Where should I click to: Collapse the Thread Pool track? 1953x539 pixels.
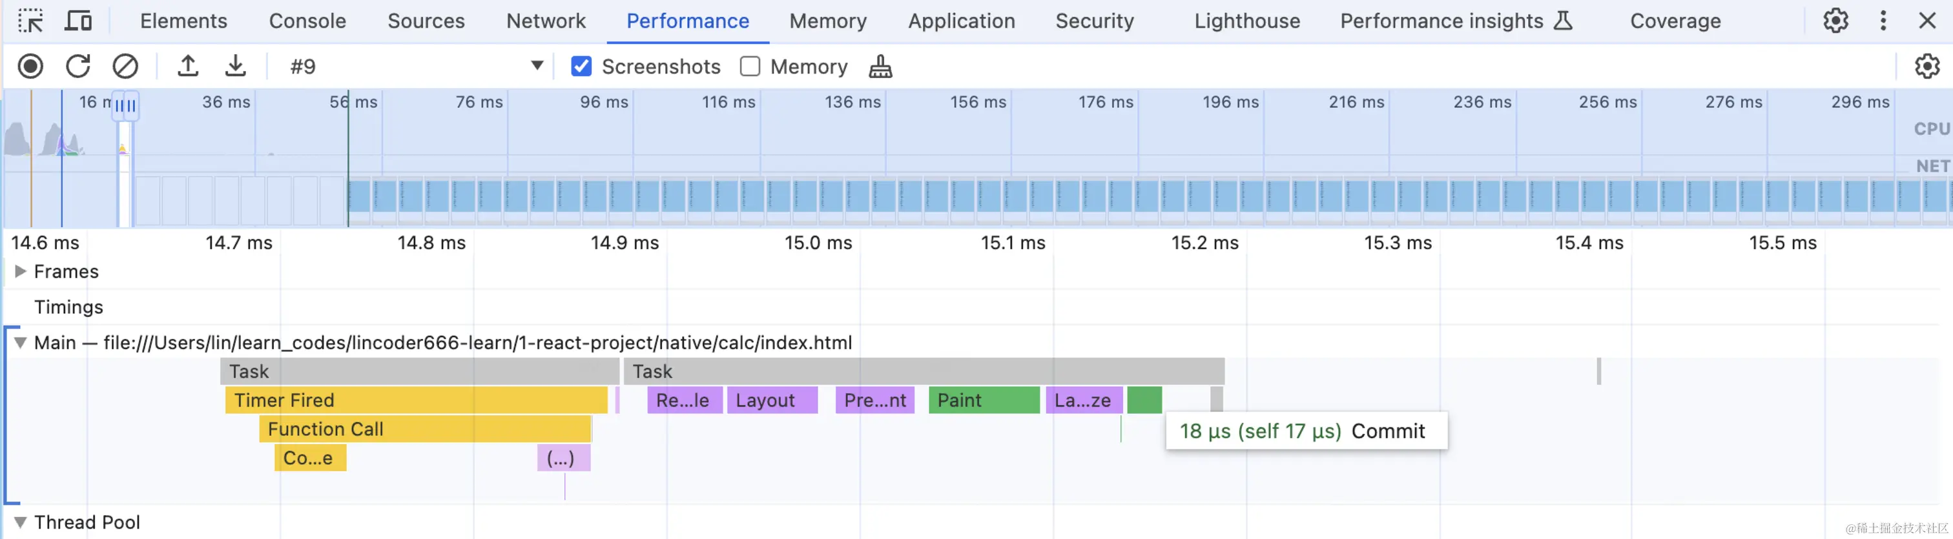click(21, 522)
